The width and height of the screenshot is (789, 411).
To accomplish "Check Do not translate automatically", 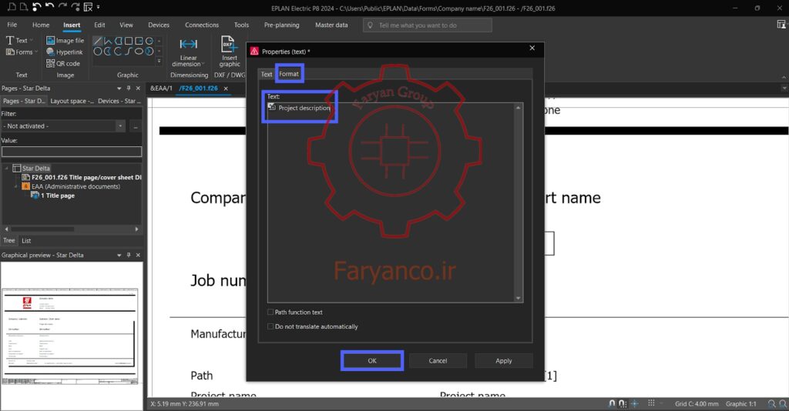I will coord(270,326).
